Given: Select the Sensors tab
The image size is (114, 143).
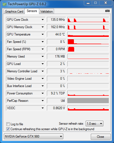Looking at the screenshot, I should pyautogui.click(x=32, y=11).
